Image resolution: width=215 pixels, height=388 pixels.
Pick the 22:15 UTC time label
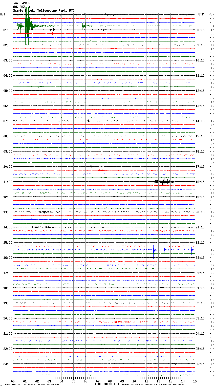pyautogui.click(x=200, y=243)
